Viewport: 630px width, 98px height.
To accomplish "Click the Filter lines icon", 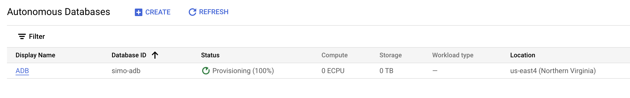I will pyautogui.click(x=22, y=36).
